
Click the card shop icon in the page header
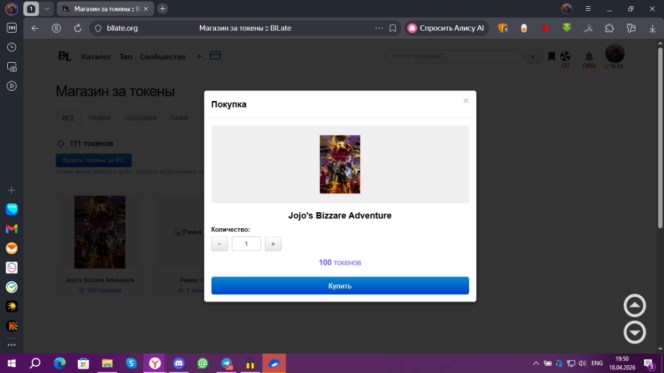(215, 56)
